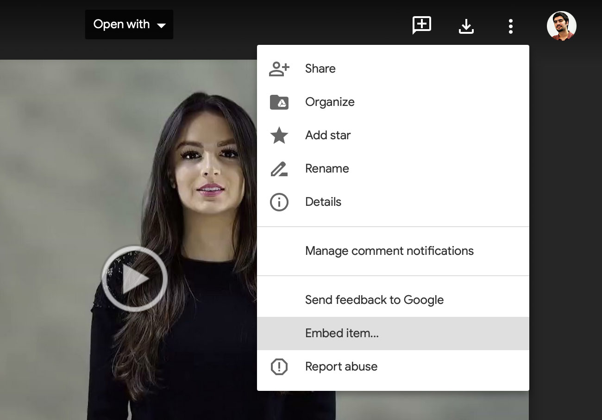Open the Google account profile avatar

click(561, 26)
